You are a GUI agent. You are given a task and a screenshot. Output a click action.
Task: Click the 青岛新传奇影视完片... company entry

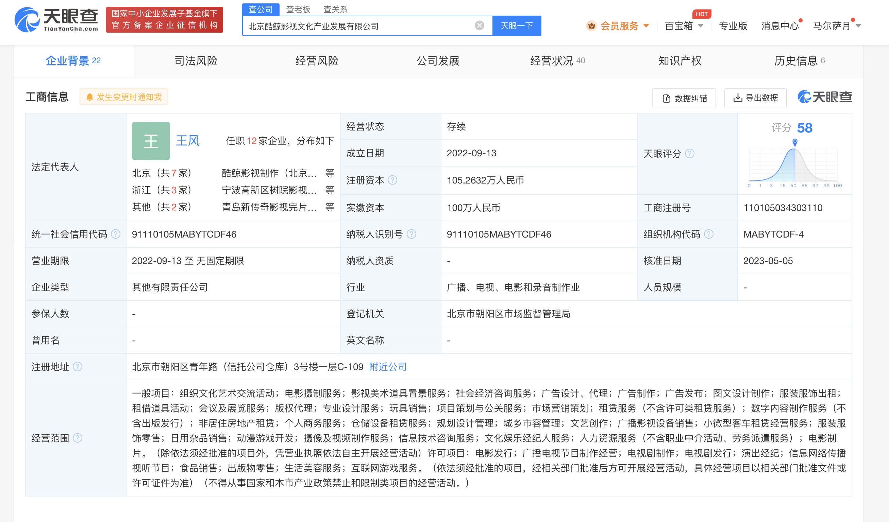[269, 207]
